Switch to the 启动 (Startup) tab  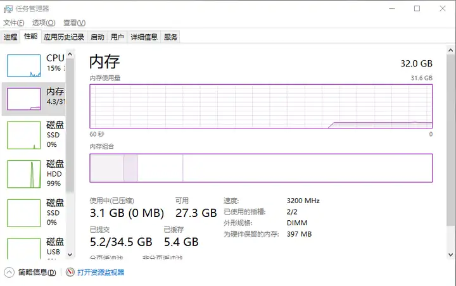pyautogui.click(x=98, y=37)
